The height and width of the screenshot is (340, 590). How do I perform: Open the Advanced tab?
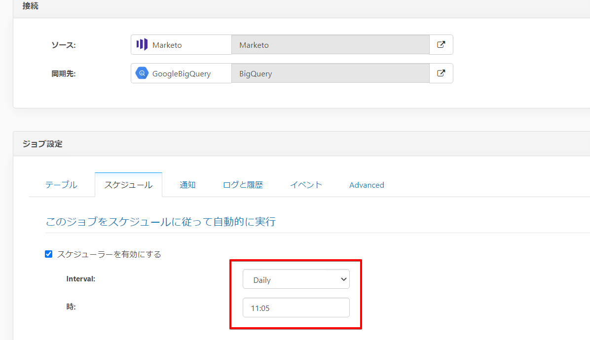click(x=367, y=184)
